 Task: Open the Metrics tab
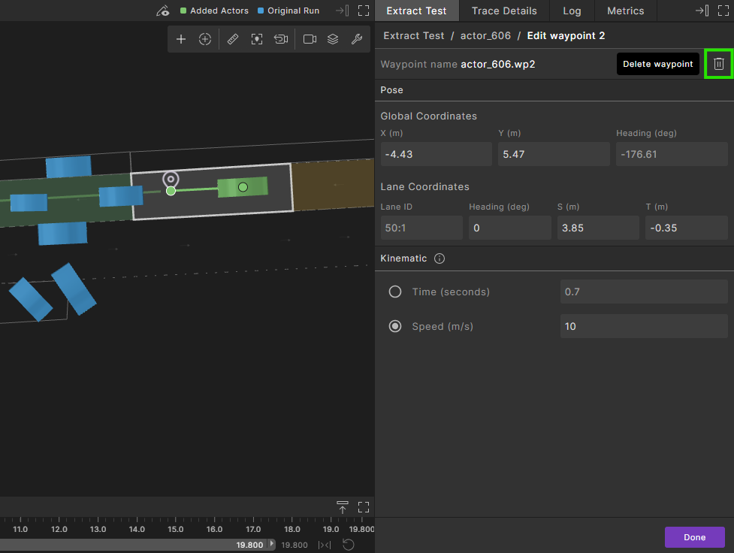(625, 11)
